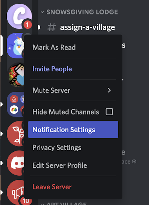Collapse the SNOWSGIVING LODGE category
149x205 pixels.
point(79,12)
